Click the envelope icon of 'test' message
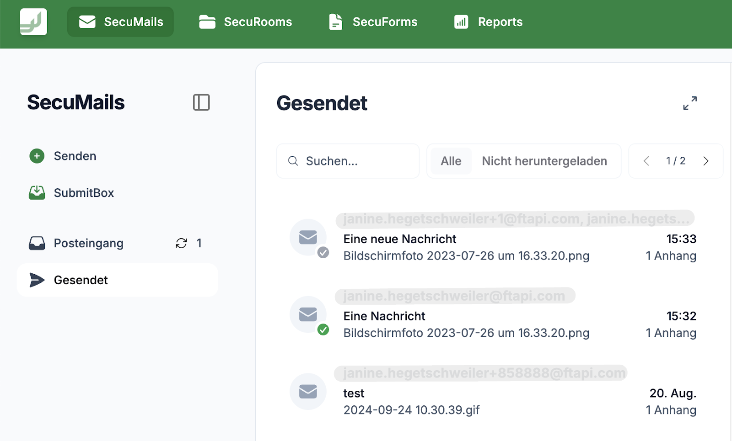This screenshot has width=732, height=441. [308, 392]
